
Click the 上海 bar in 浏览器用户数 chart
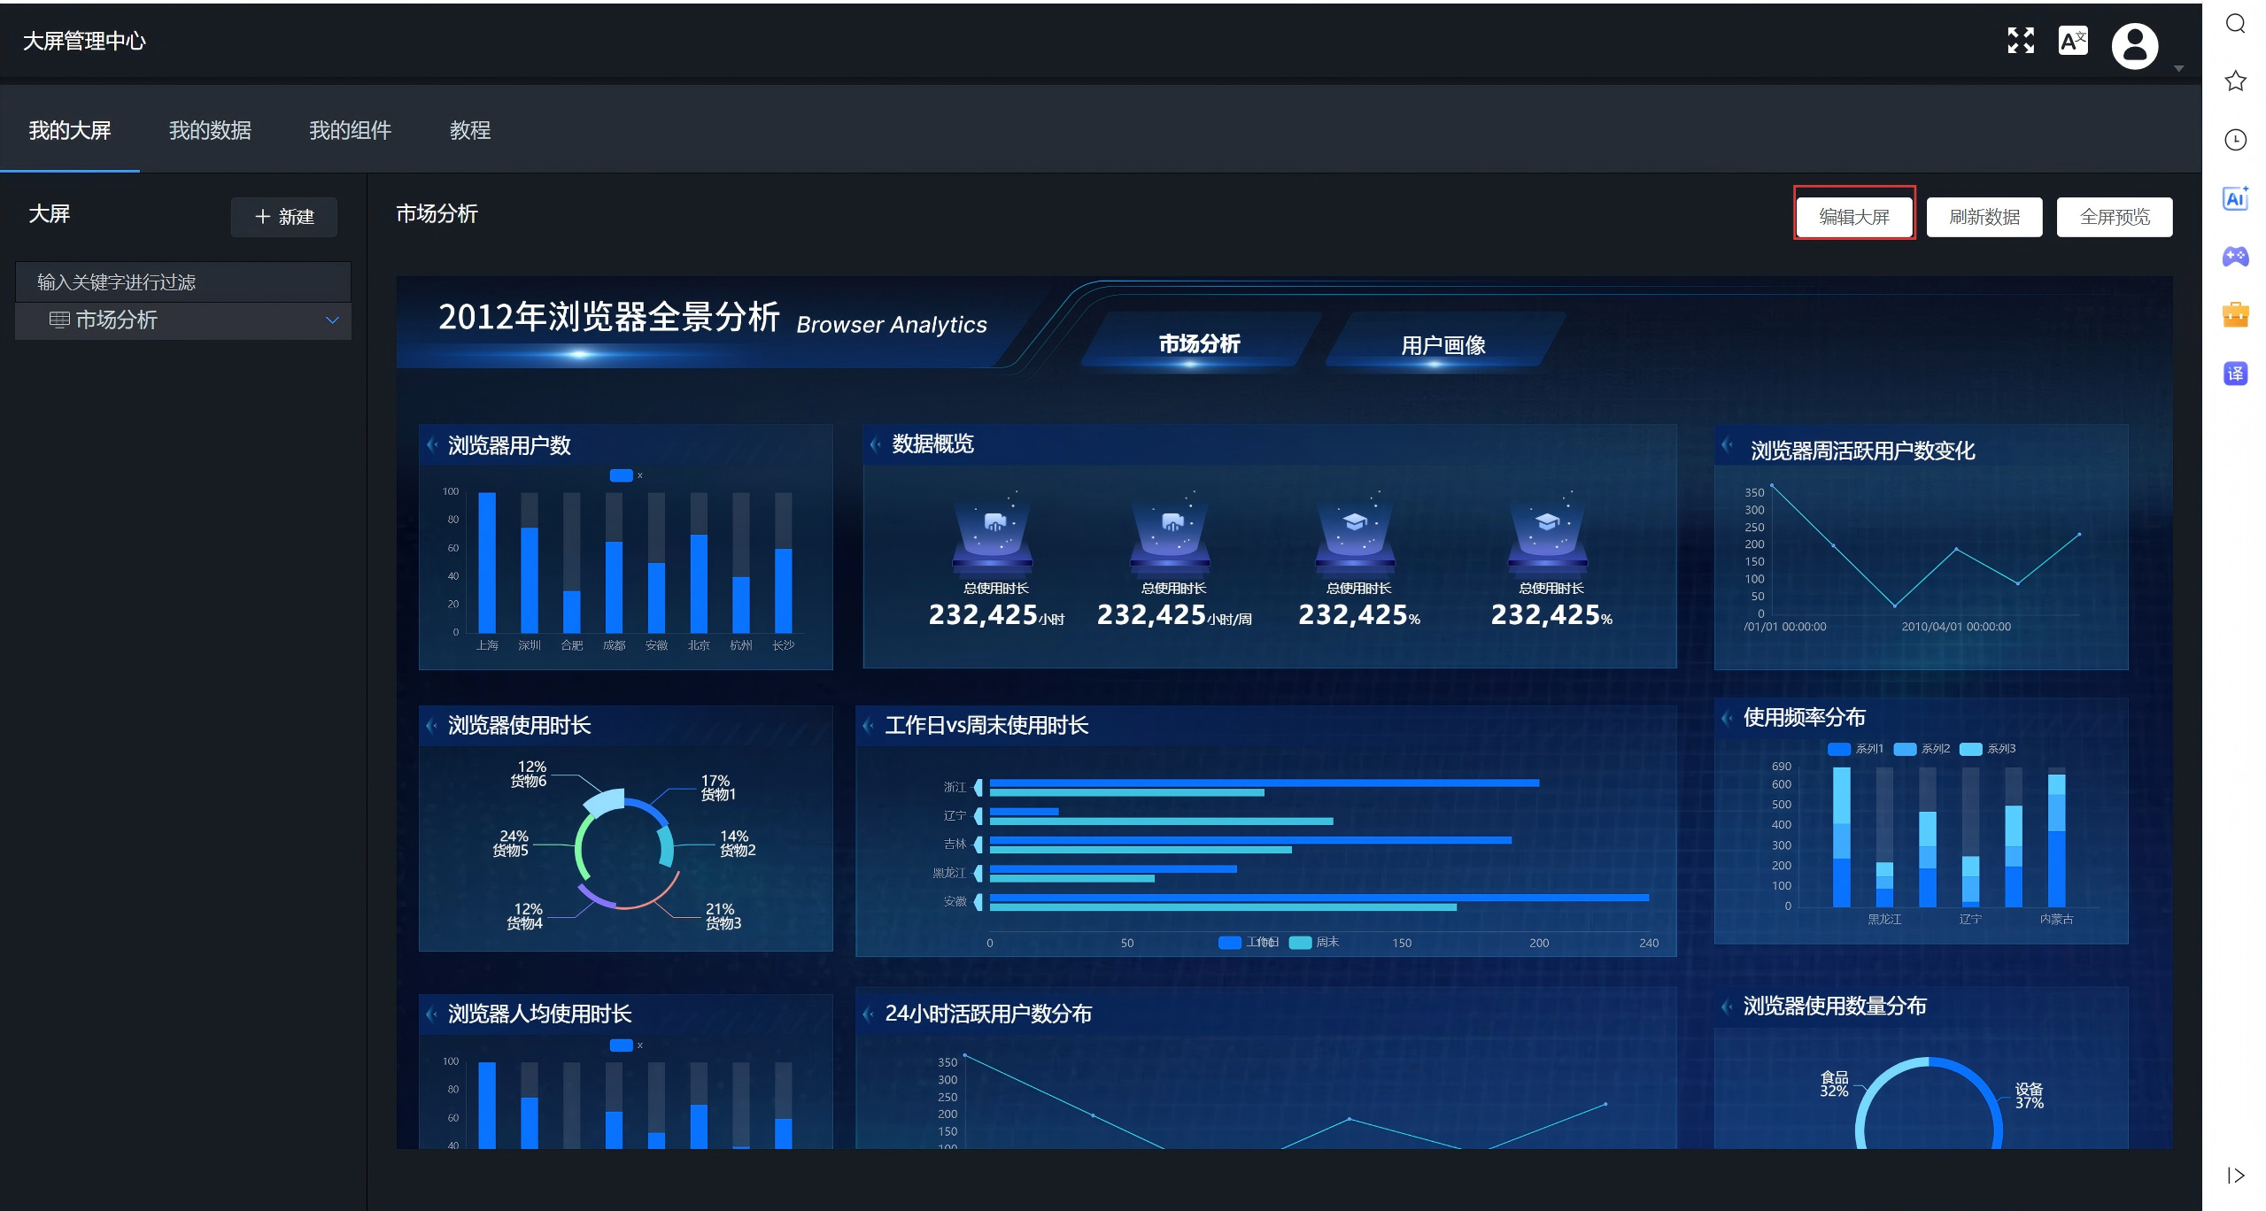point(487,562)
